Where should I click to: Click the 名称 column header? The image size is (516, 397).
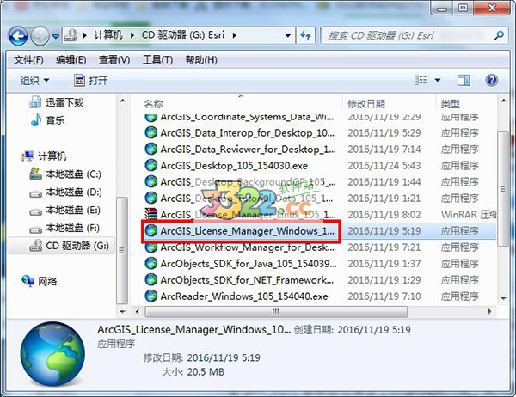point(153,104)
